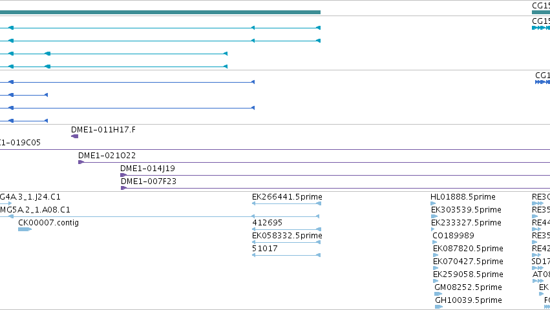Open the EK303539.5prime label
The height and width of the screenshot is (310, 550).
point(466,210)
